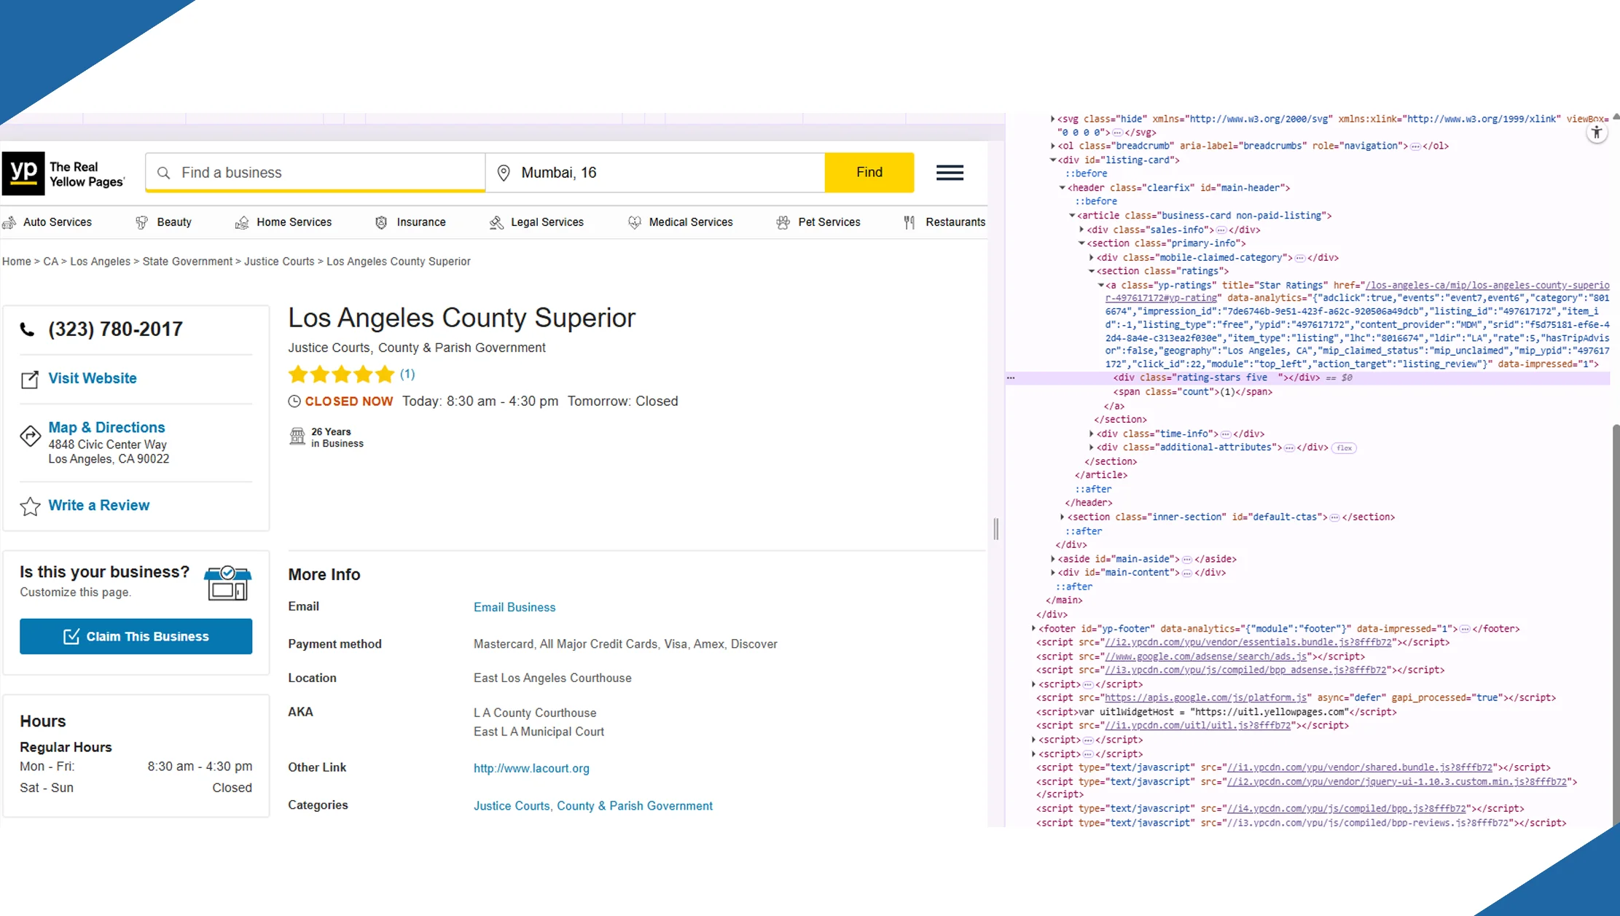Image resolution: width=1620 pixels, height=916 pixels.
Task: Click the Write a Review link
Action: (x=99, y=506)
